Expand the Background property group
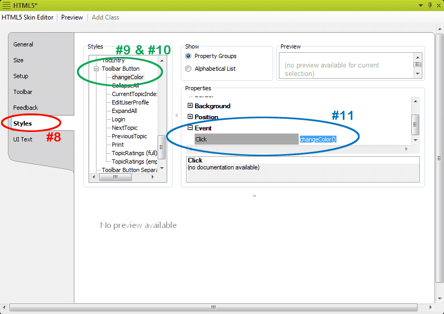Viewport: 444px width, 314px height. [190, 106]
